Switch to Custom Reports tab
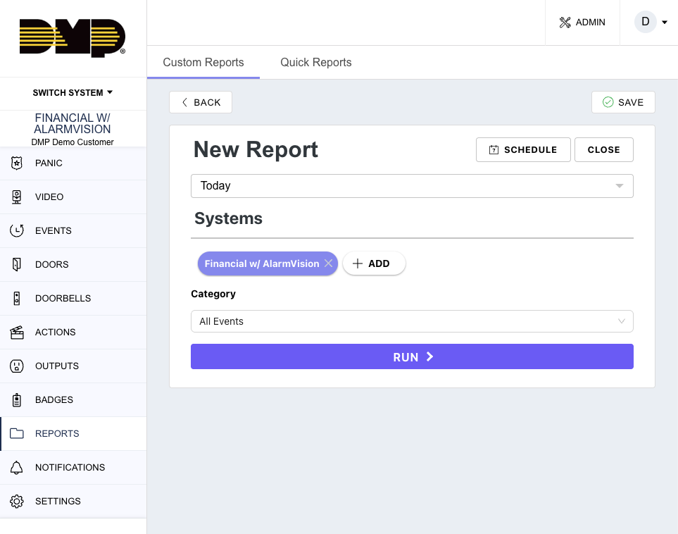 [203, 62]
